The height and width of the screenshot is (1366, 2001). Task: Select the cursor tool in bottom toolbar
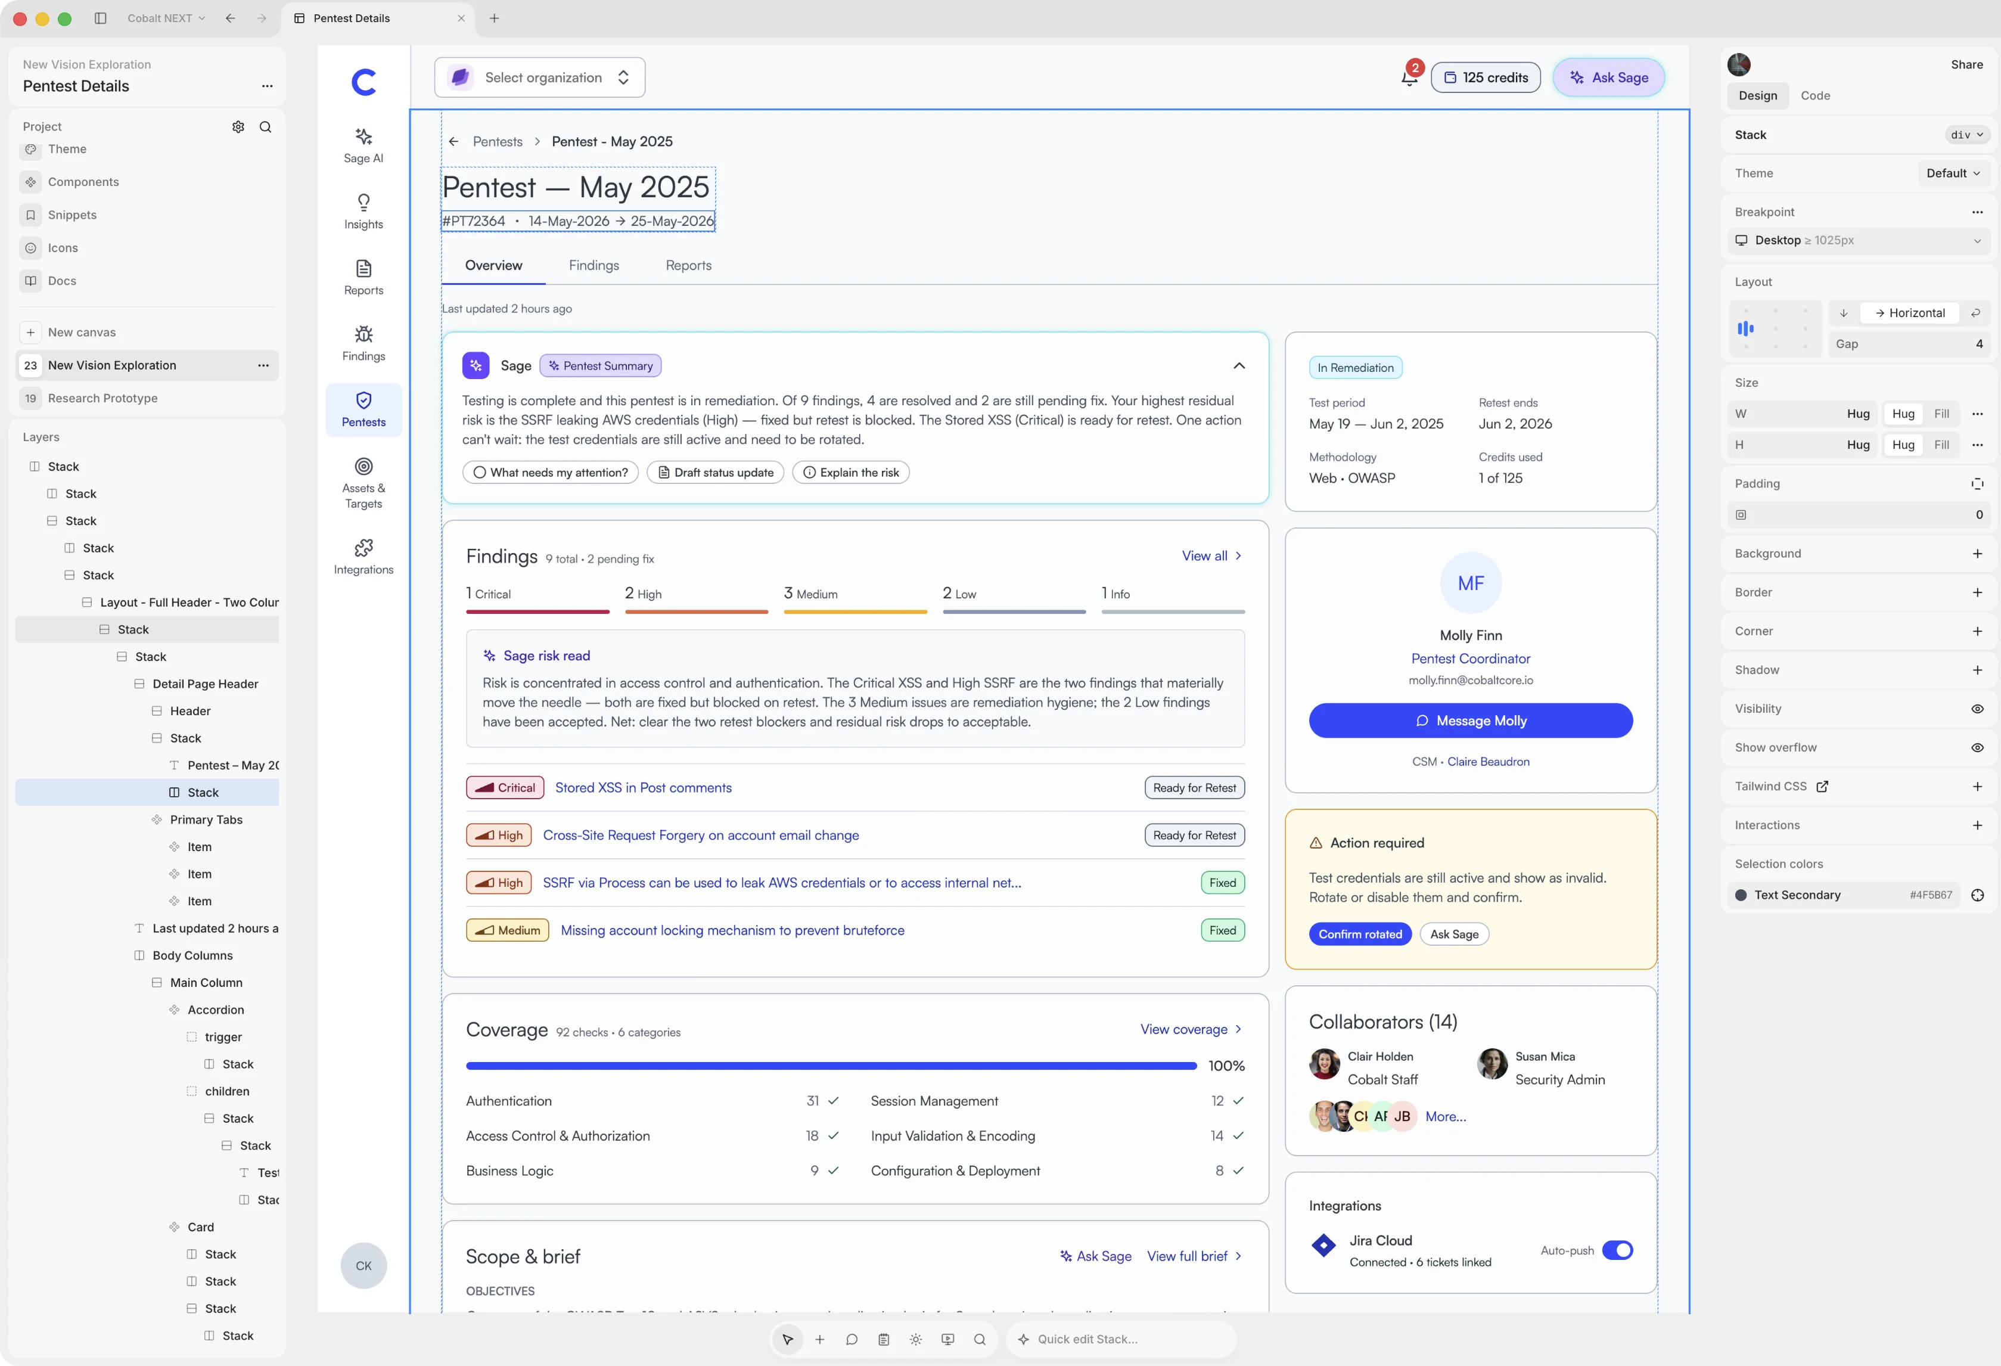tap(787, 1339)
